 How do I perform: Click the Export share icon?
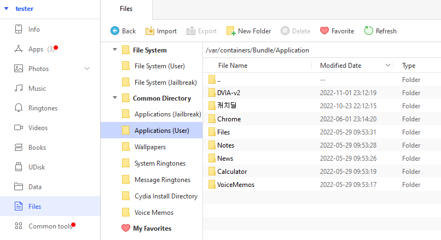click(x=191, y=31)
